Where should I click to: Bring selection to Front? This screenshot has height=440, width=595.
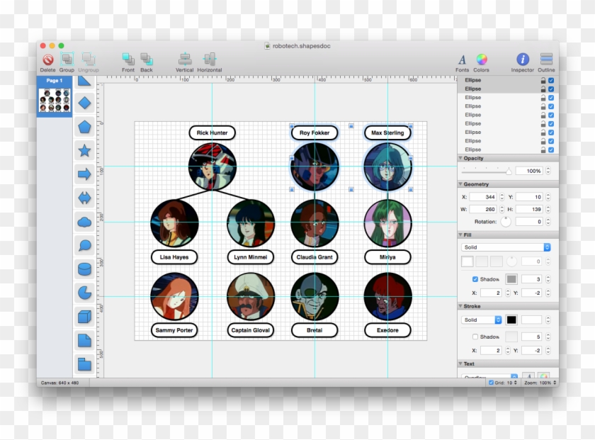(128, 60)
